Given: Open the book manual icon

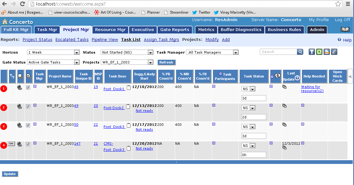Looking at the screenshot, I should pos(345,29).
